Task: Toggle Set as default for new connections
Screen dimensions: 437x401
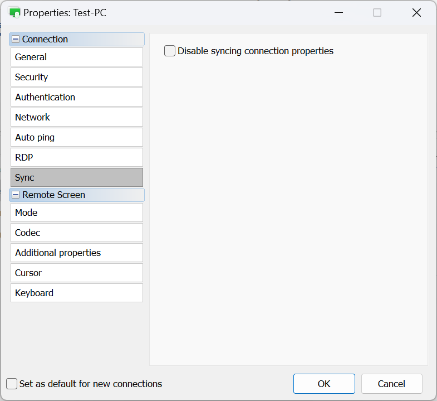Action: point(12,384)
